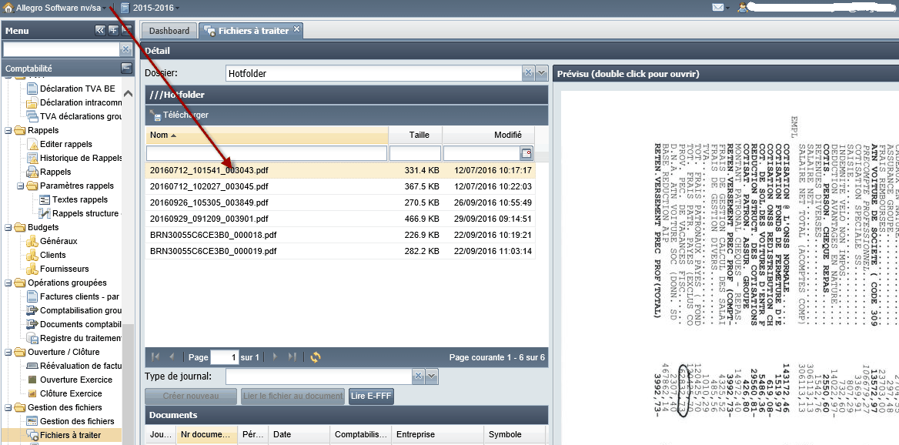The image size is (899, 445).
Task: Close the Fichiers à traiter tab
Action: (x=296, y=28)
